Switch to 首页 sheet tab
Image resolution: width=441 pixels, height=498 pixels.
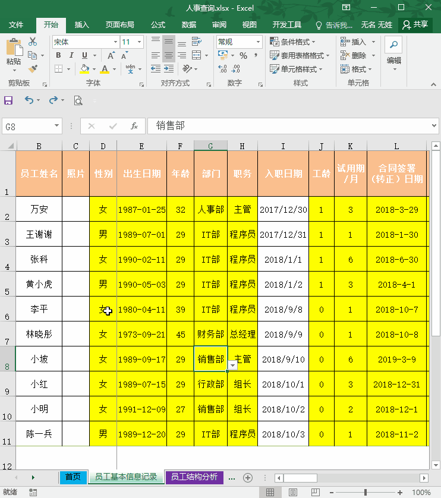point(73,477)
